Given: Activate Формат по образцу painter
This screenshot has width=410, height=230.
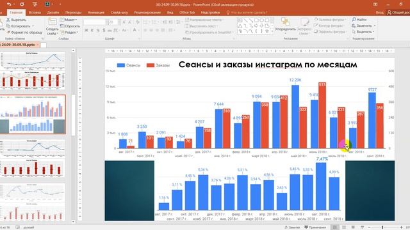Looking at the screenshot, I should click(24, 33).
